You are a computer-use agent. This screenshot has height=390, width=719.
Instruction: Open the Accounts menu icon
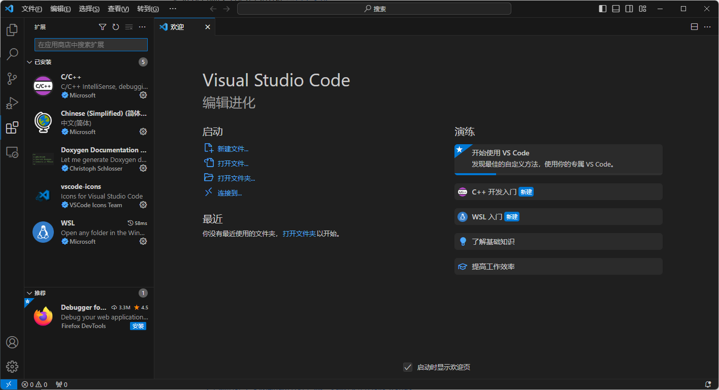tap(12, 342)
